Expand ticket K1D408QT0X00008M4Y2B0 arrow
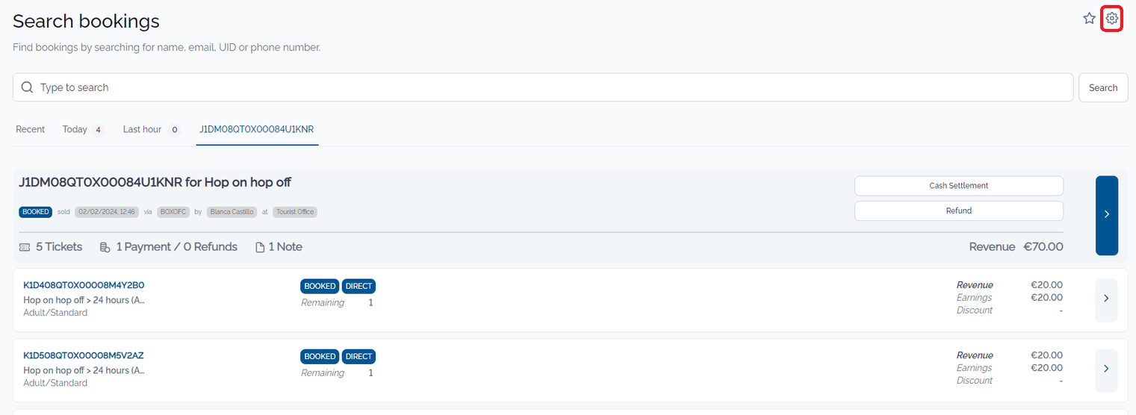The height and width of the screenshot is (415, 1136). [x=1106, y=299]
